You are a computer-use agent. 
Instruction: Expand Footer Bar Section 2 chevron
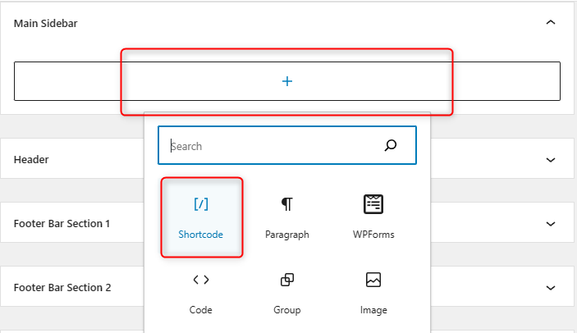click(x=550, y=288)
